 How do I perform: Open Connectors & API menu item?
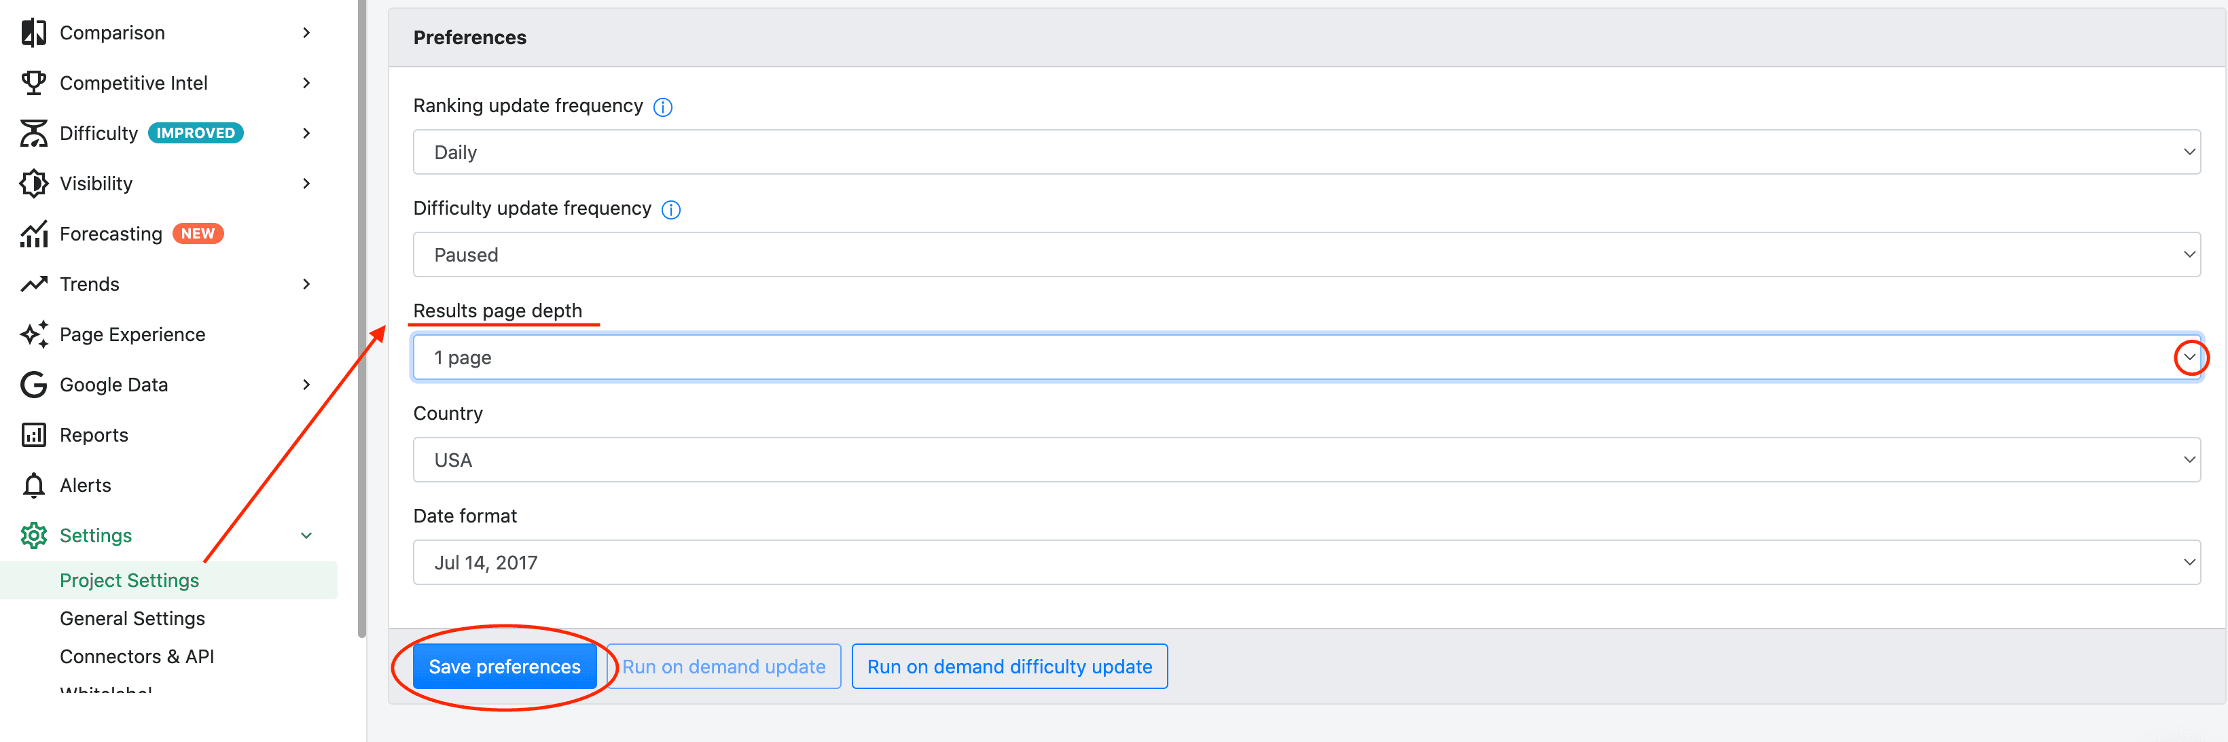pyautogui.click(x=137, y=656)
